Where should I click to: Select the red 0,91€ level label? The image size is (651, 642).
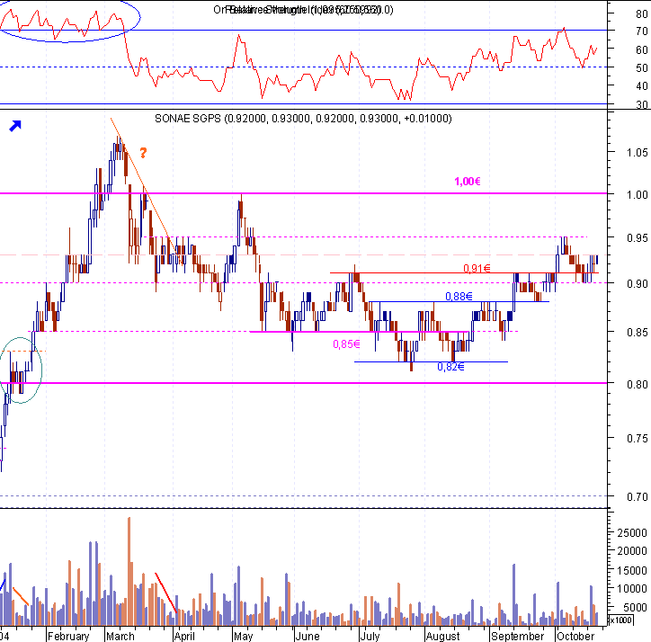point(477,269)
